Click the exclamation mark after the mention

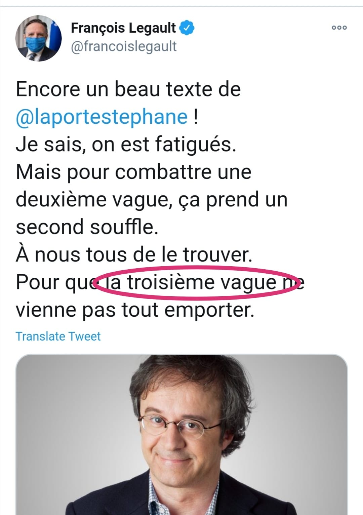196,116
